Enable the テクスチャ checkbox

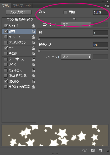pos(6,37)
